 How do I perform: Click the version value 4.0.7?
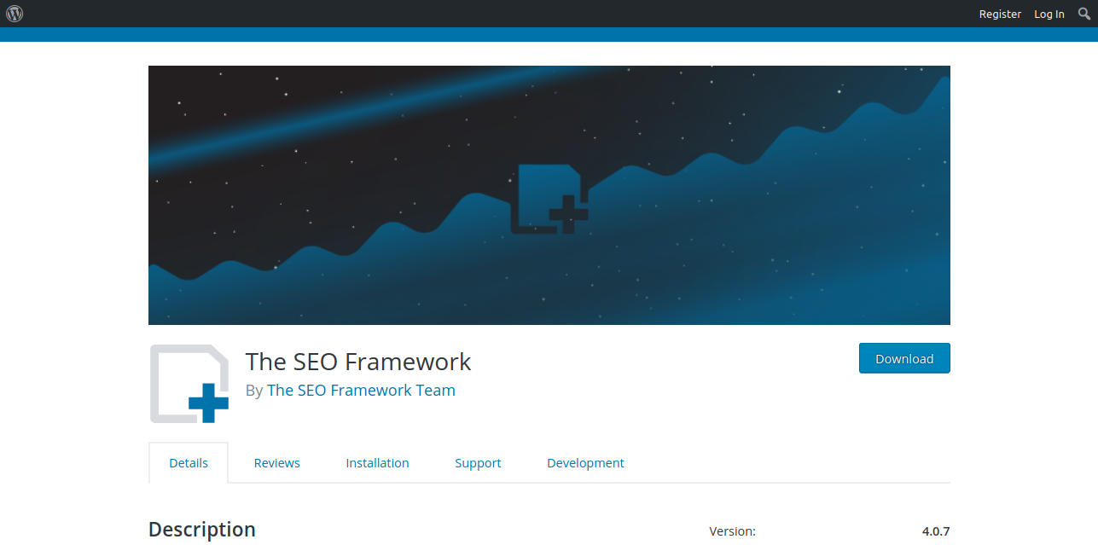coord(936,531)
